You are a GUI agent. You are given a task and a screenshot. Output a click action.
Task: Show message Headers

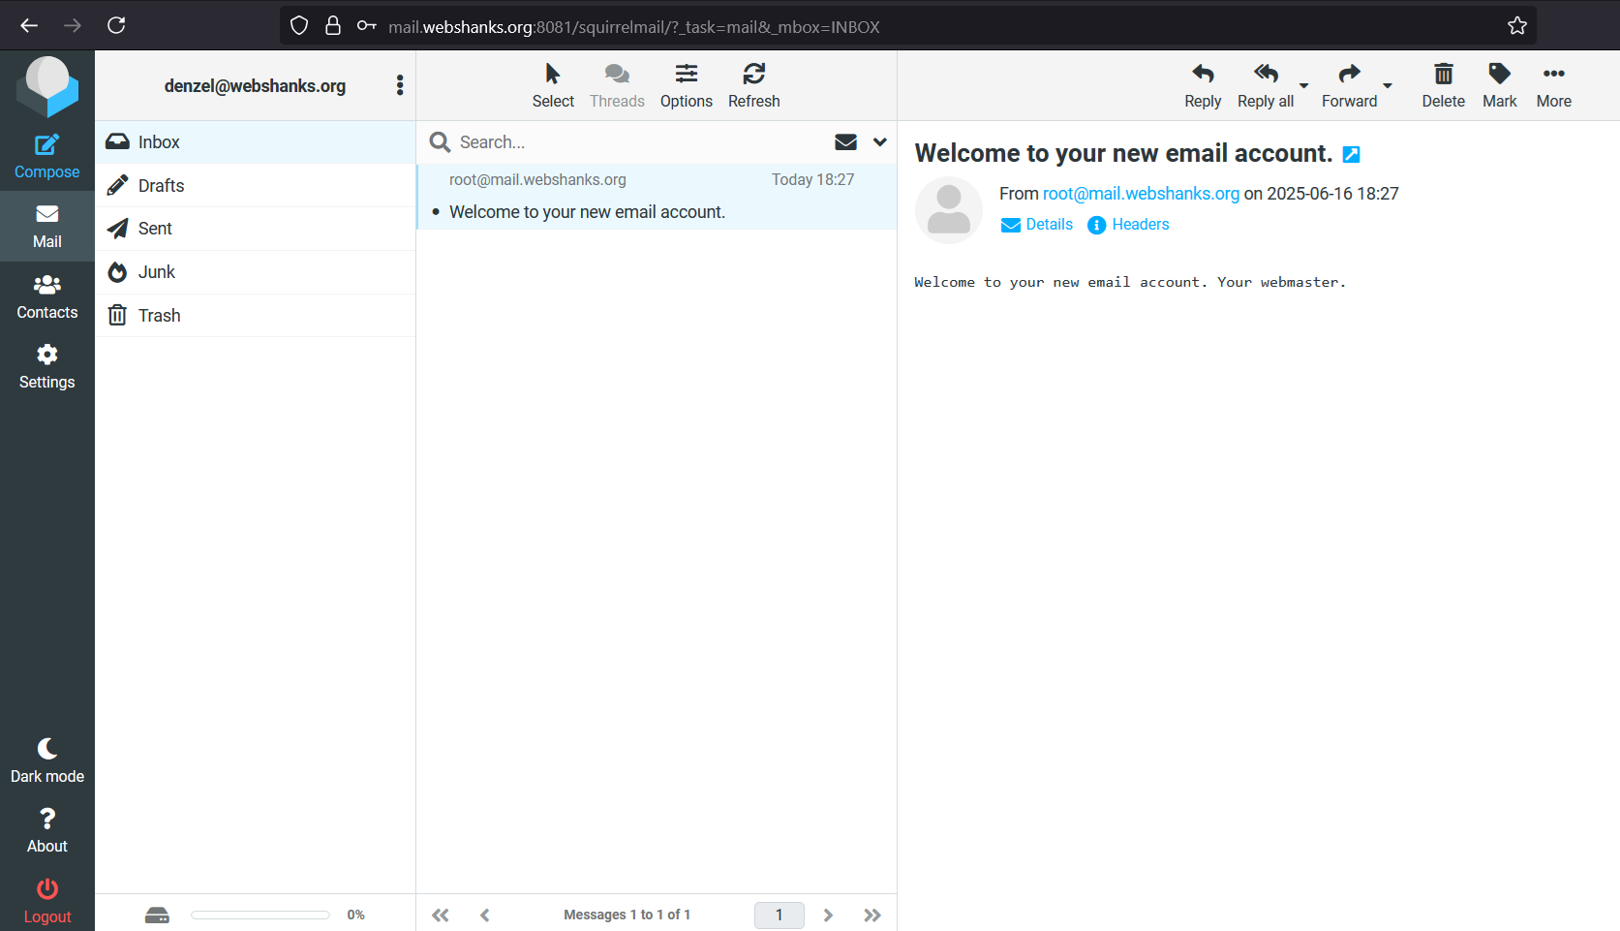coord(1128,225)
